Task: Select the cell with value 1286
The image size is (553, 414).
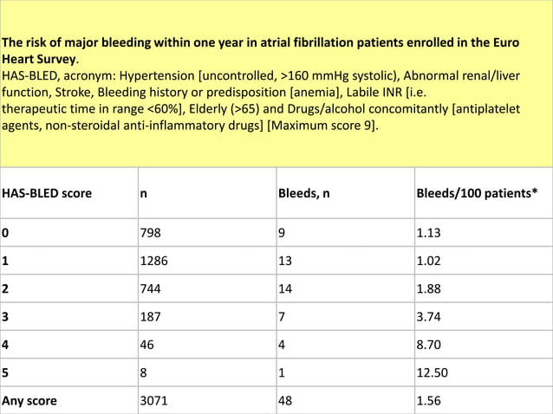Action: click(207, 261)
